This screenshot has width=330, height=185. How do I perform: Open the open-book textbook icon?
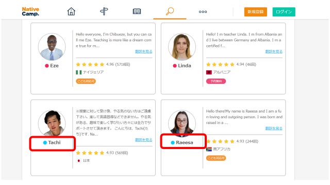click(137, 11)
